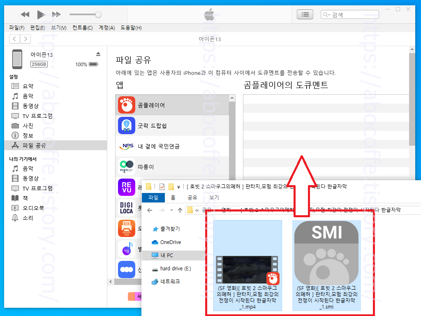Open the 보기(V) menu
The image size is (421, 316).
click(58, 28)
